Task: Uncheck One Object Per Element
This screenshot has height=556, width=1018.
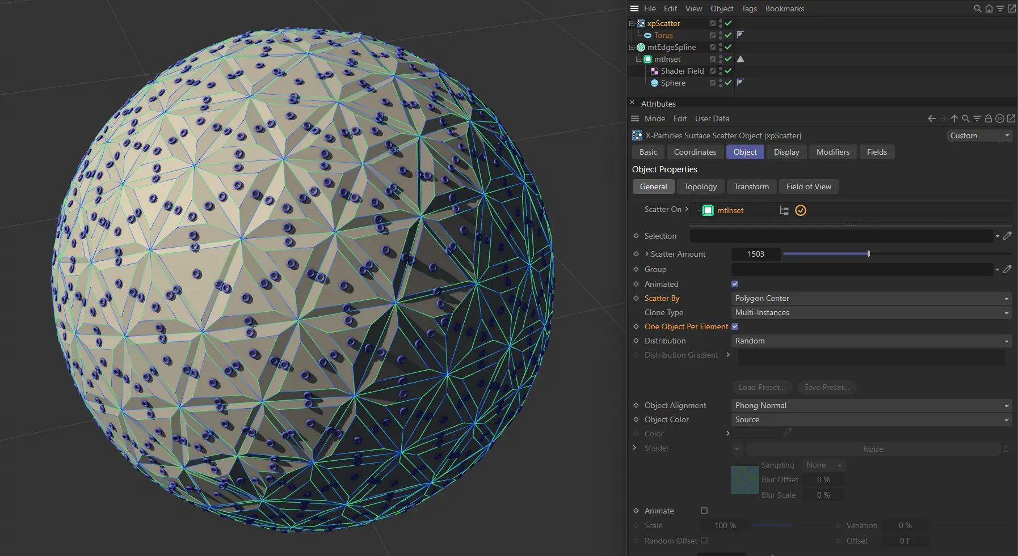Action: coord(734,326)
